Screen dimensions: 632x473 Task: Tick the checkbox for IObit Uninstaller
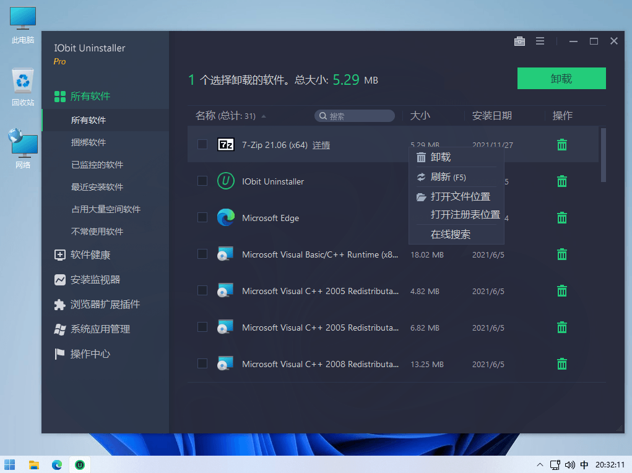point(202,181)
